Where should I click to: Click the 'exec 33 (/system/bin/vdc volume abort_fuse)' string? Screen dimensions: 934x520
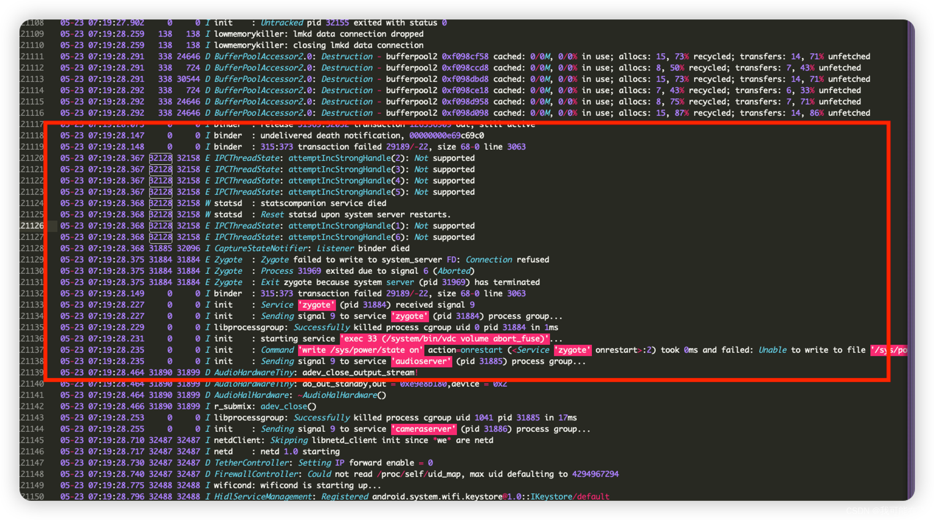point(444,339)
